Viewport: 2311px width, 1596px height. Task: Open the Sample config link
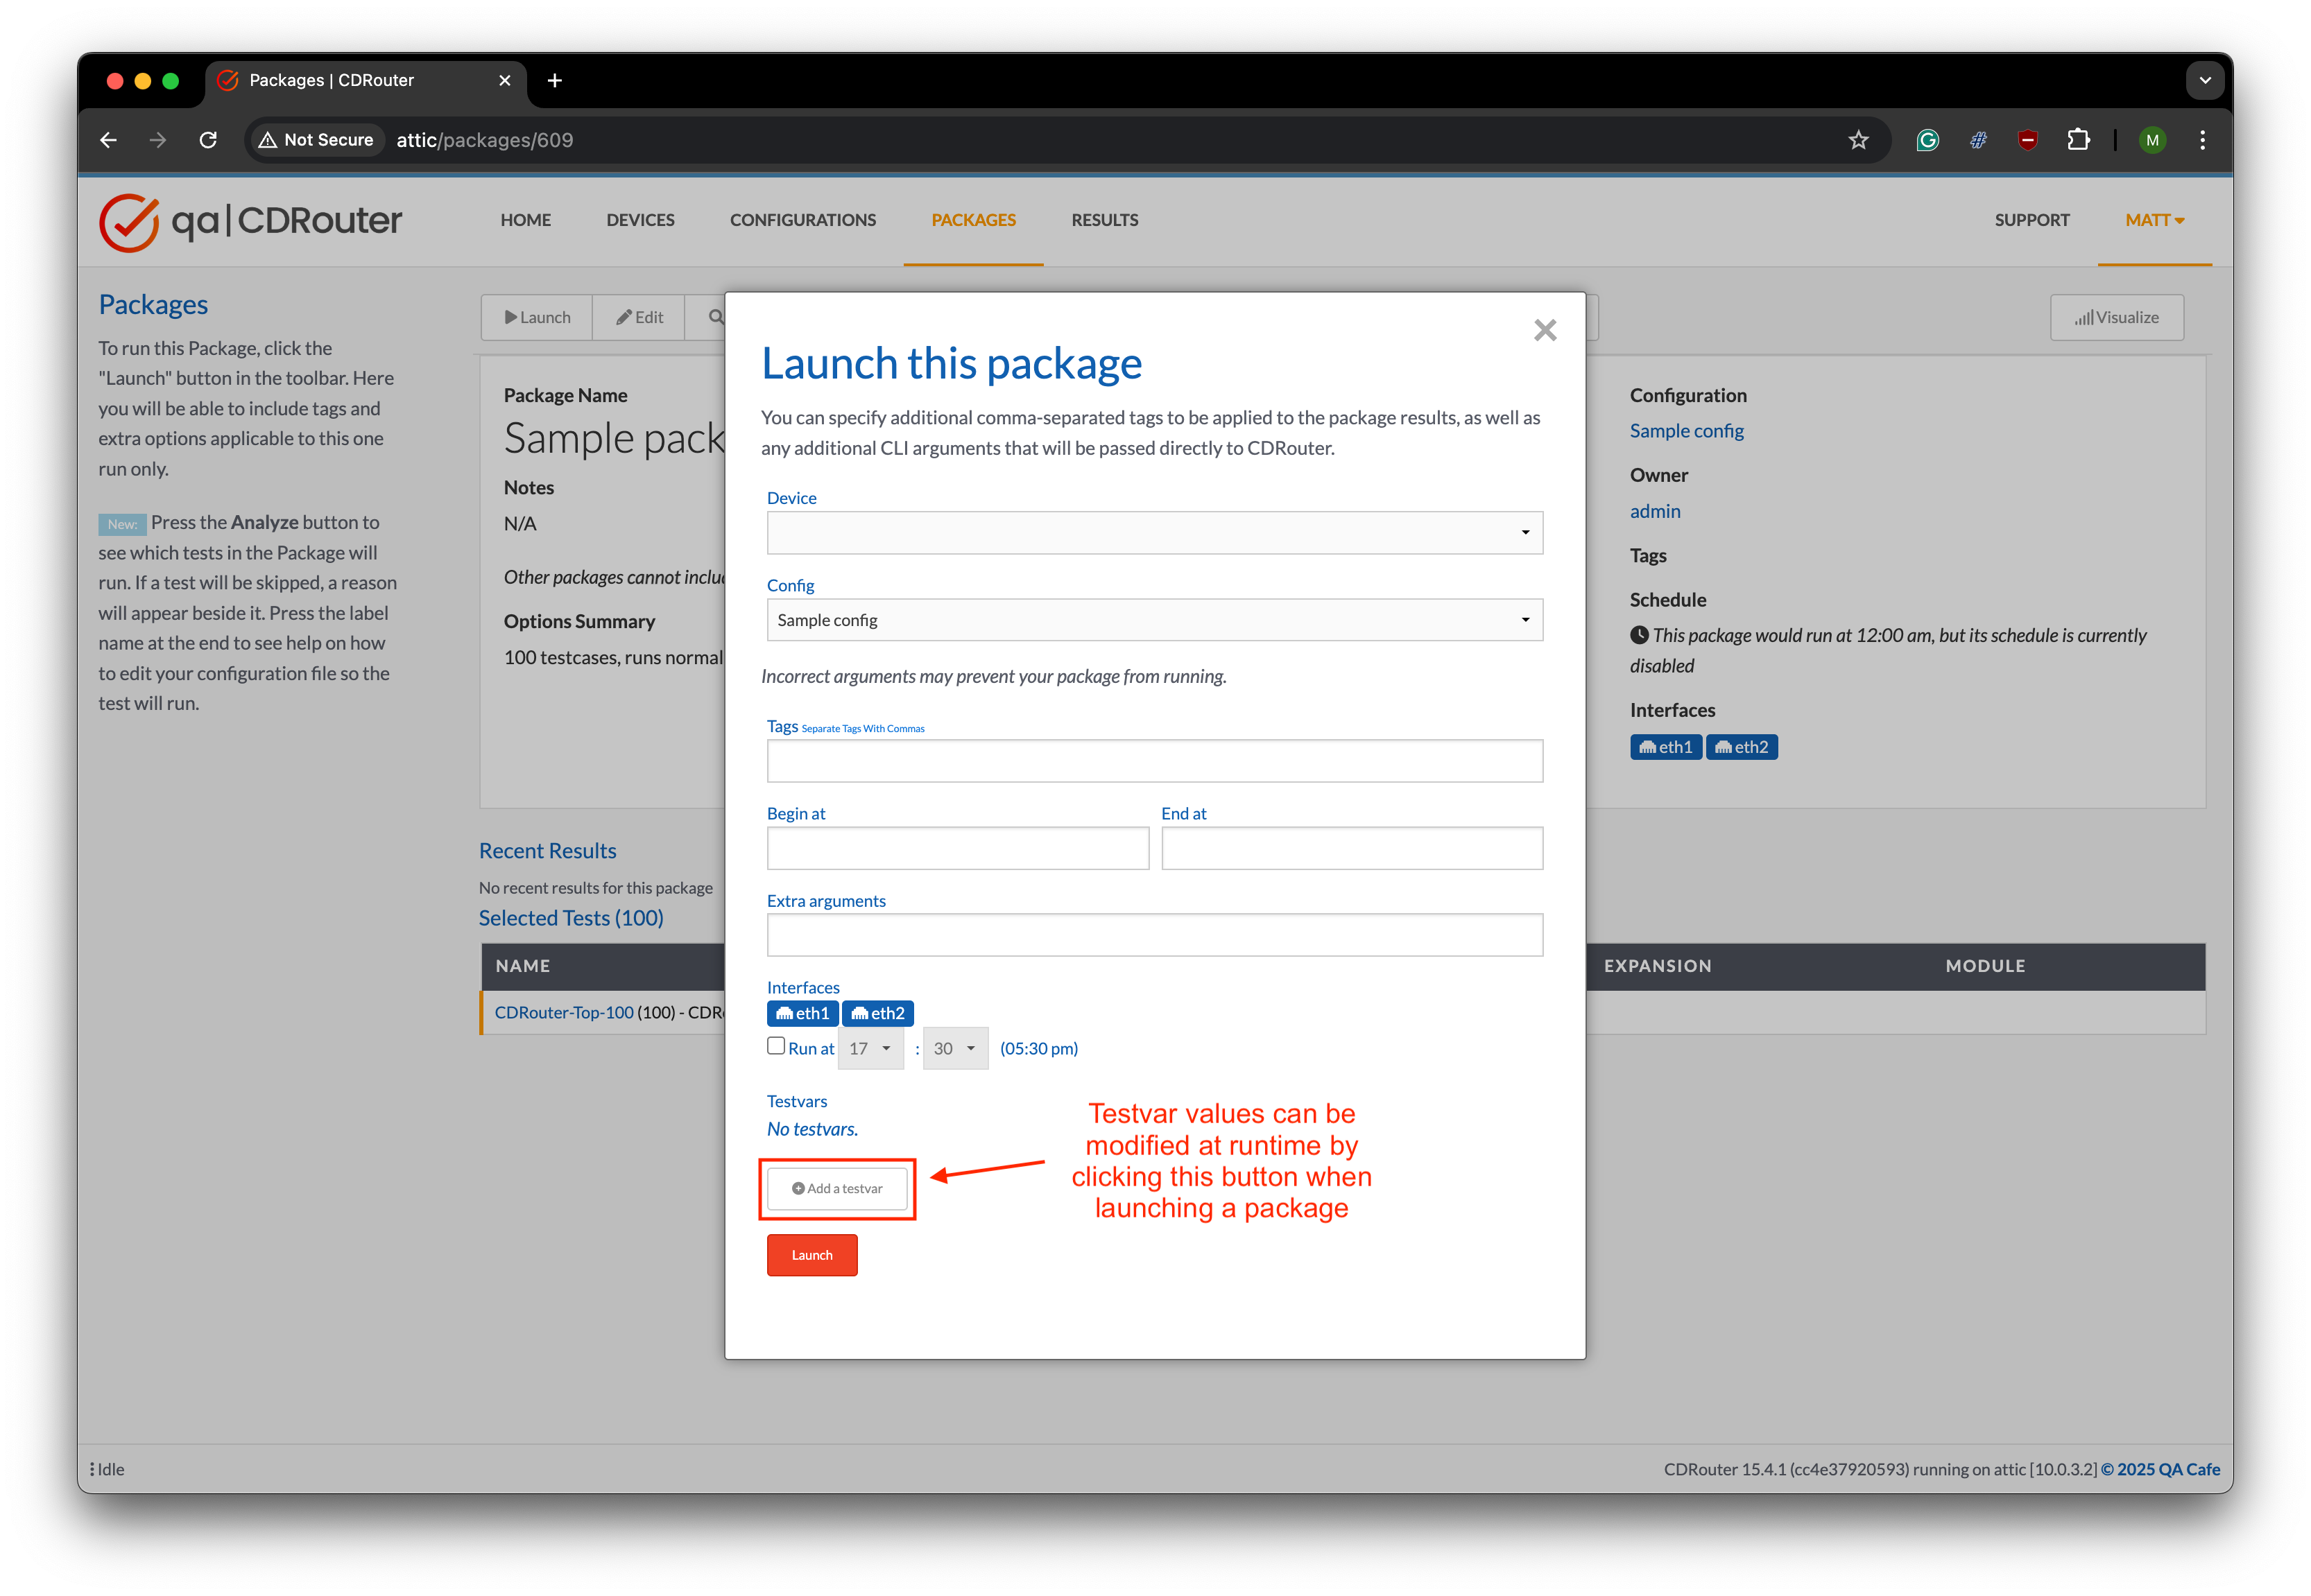pos(1685,431)
